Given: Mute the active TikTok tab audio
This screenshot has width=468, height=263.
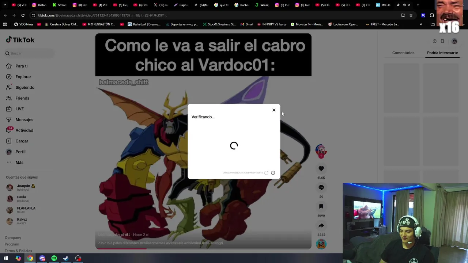Looking at the screenshot, I should point(404,5).
